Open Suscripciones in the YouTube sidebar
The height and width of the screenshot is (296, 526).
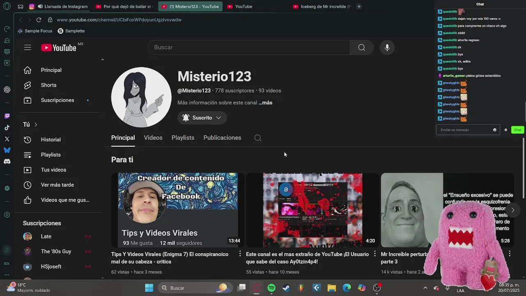[x=58, y=100]
